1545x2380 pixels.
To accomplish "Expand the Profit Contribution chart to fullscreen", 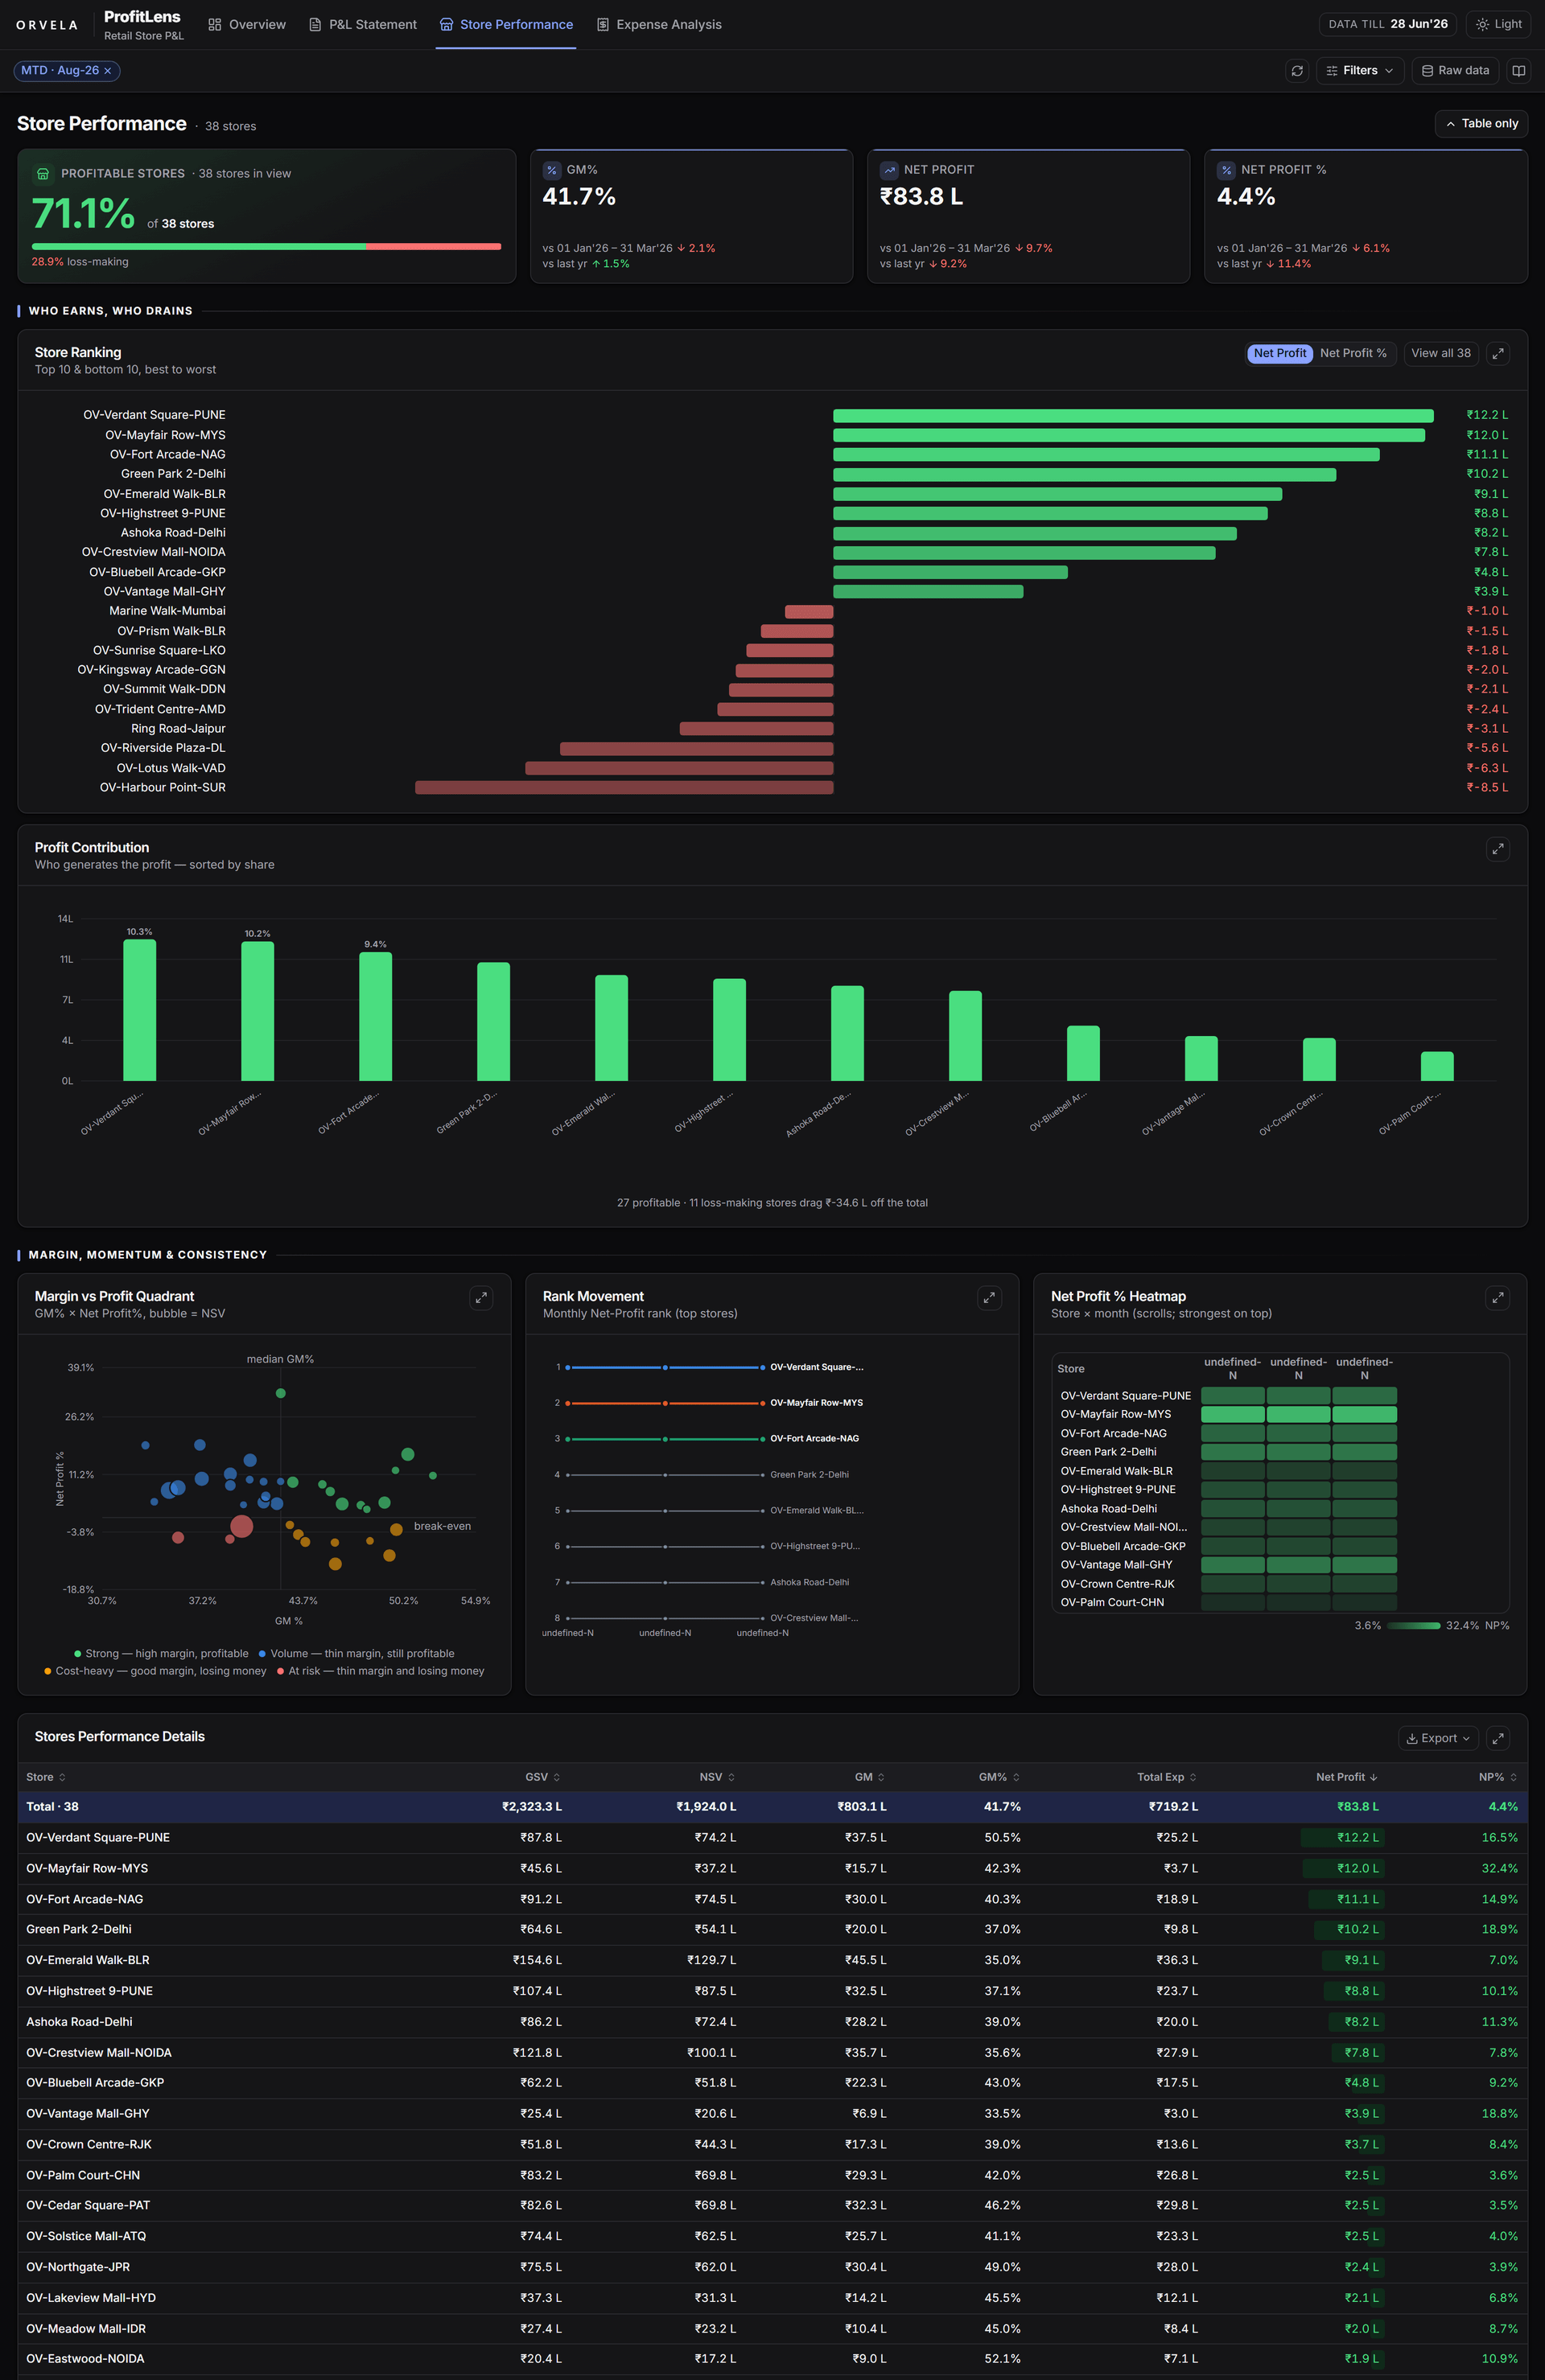I will pos(1497,849).
